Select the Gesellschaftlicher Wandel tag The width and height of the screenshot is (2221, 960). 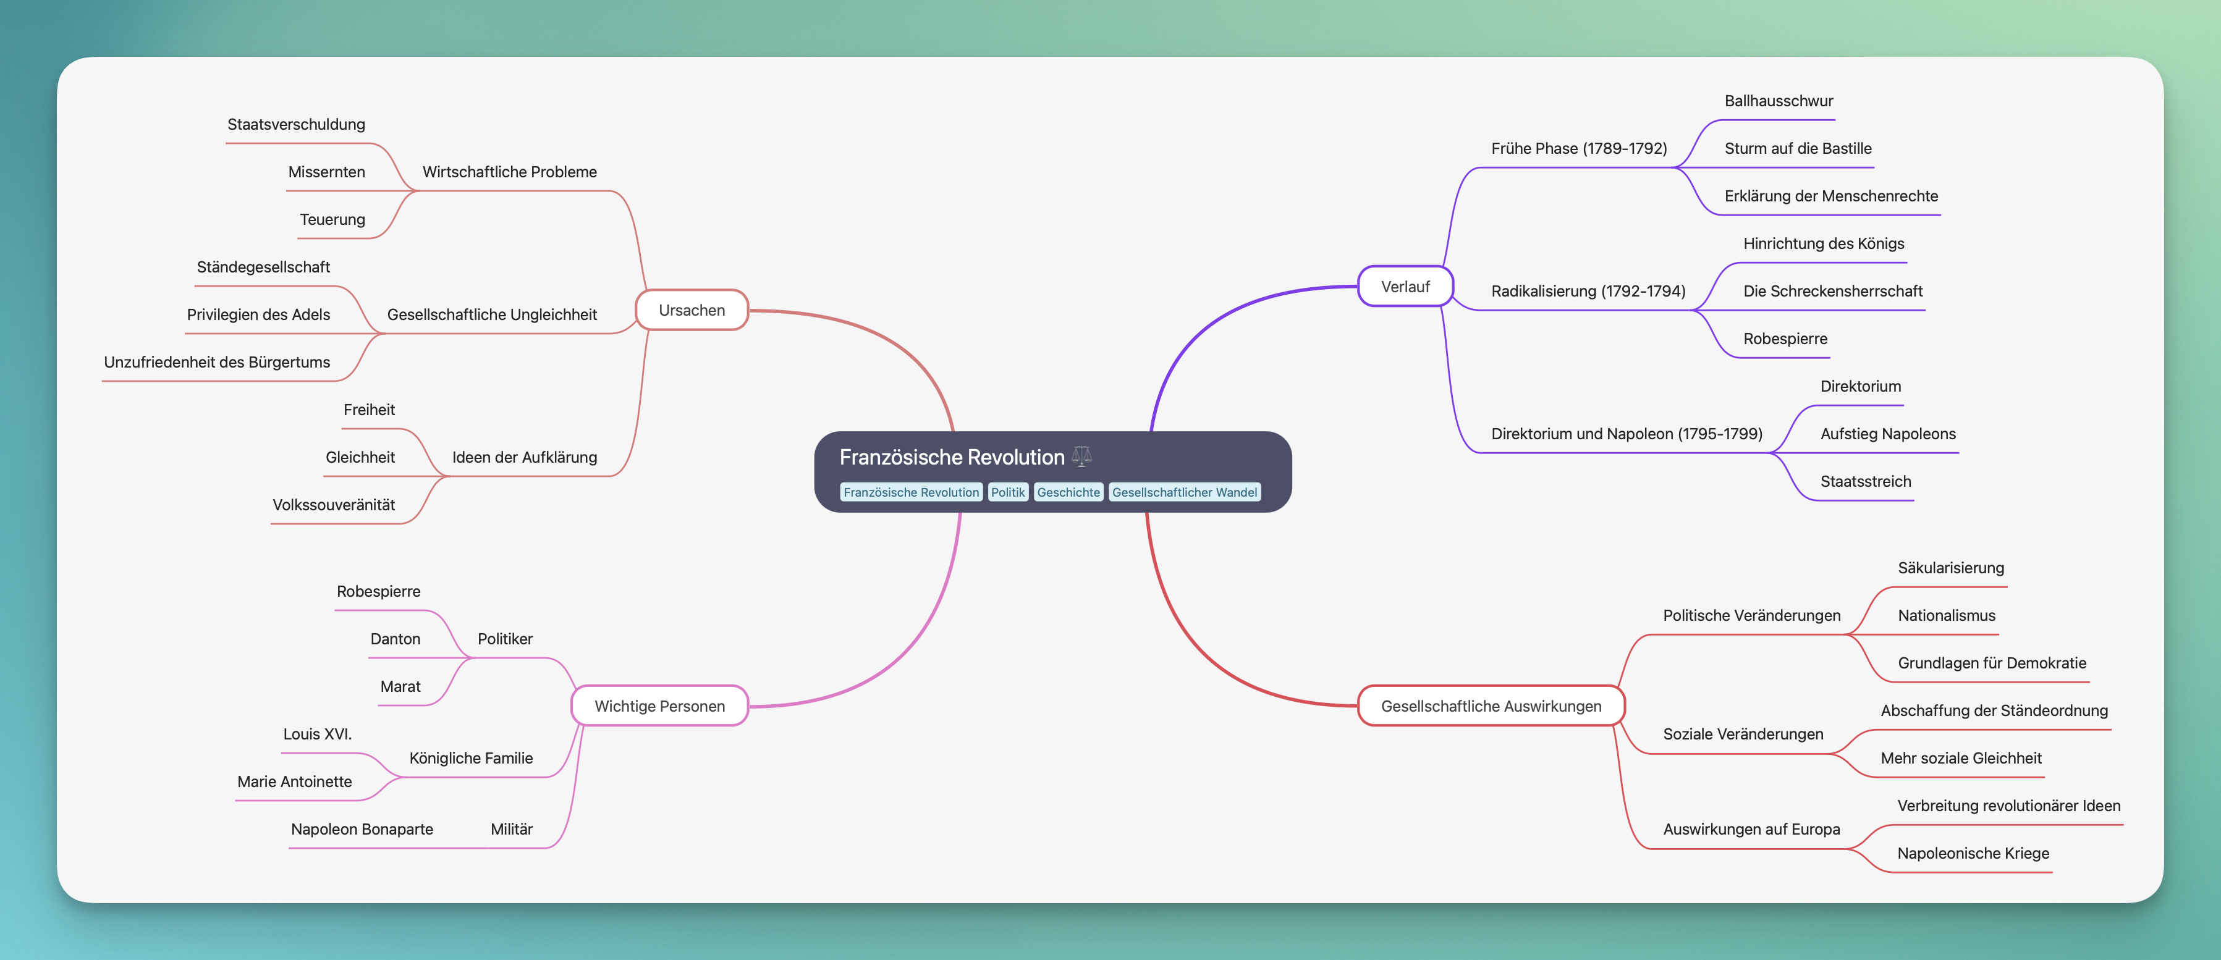pos(1184,492)
